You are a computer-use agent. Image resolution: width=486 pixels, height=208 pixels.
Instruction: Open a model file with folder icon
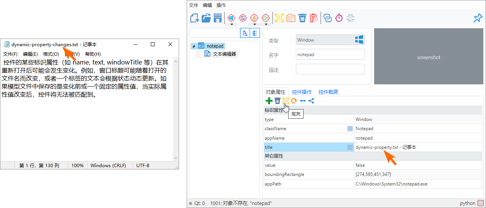(x=206, y=18)
